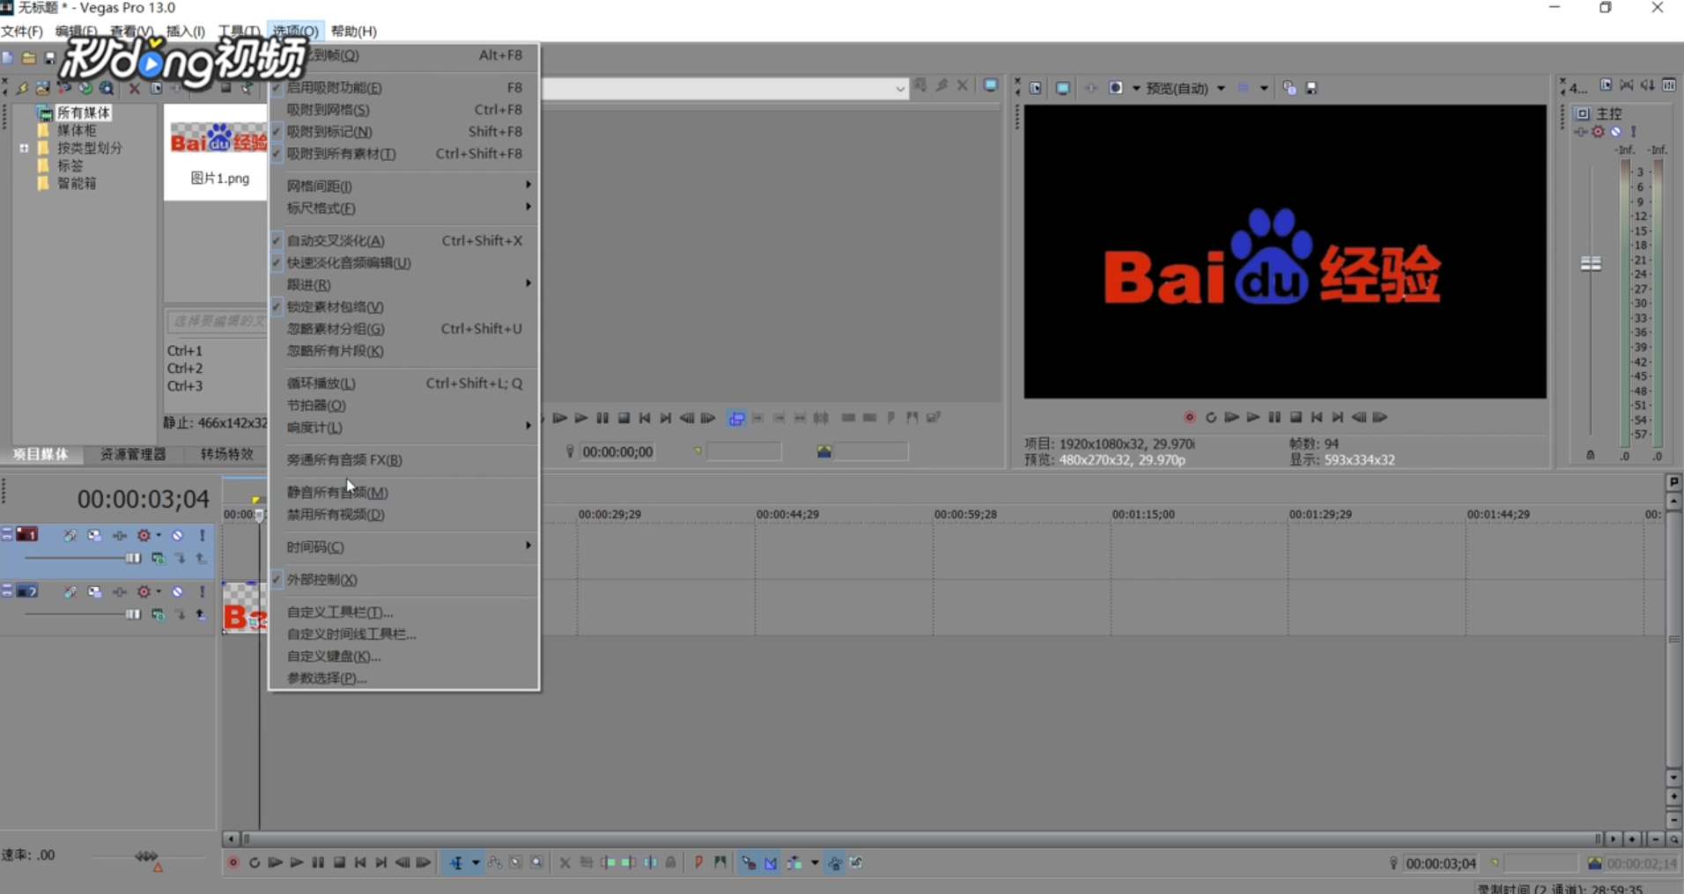Screen dimensions: 1684x894
Task: Adjust track 1 level slider
Action: tap(132, 558)
